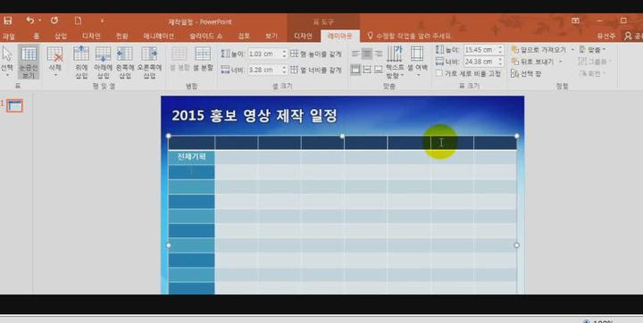This screenshot has height=323, width=643.
Task: Click the slide title 2015 홍보 영상 제작 일정
Action: 255,116
